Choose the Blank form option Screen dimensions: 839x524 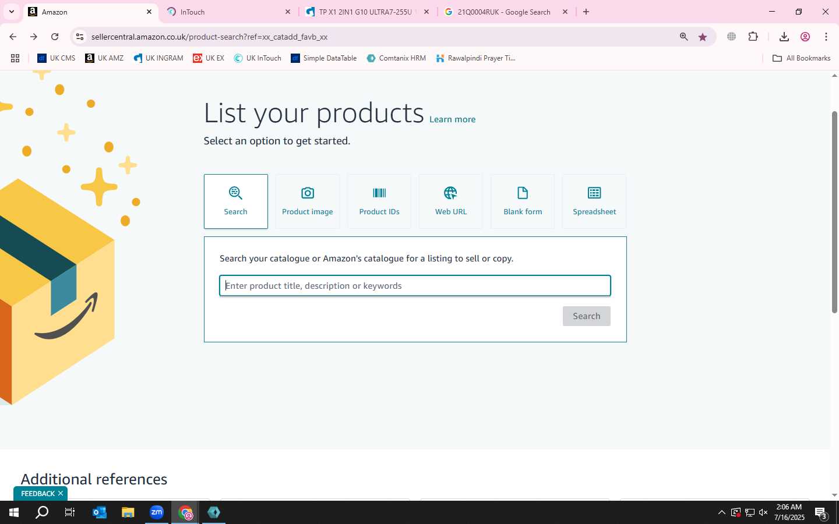pos(523,201)
